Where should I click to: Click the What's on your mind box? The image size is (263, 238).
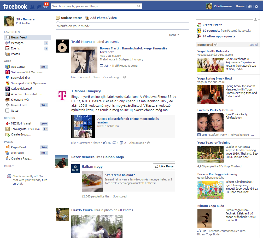point(122,26)
